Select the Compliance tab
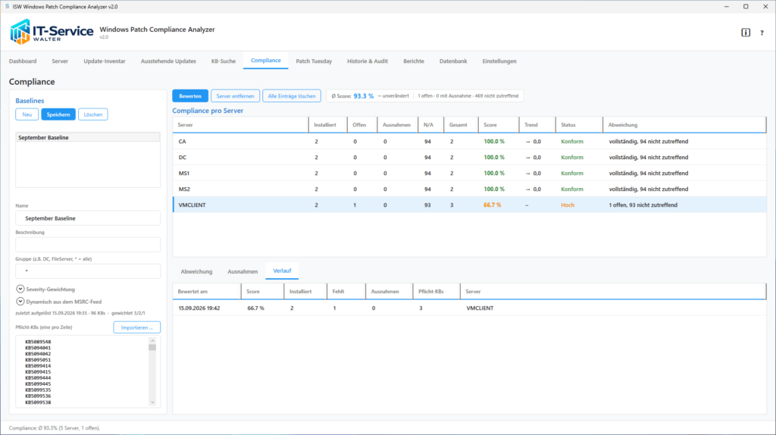The width and height of the screenshot is (776, 435). 266,61
